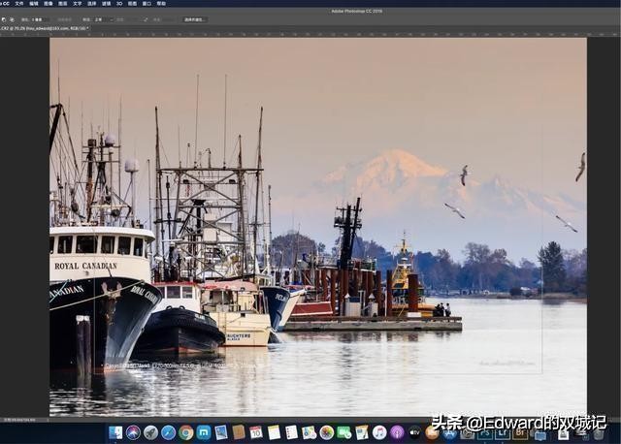621x444 pixels.
Task: Click the 选择并遮住 button in options bar
Action: (194, 19)
